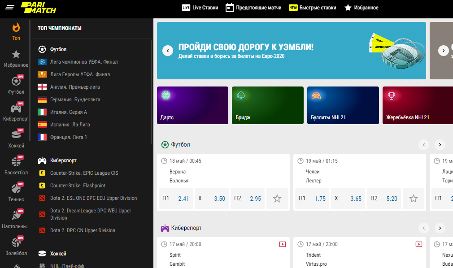Bet П2 5.20 on Лестер
The height and width of the screenshot is (268, 453).
(384, 199)
